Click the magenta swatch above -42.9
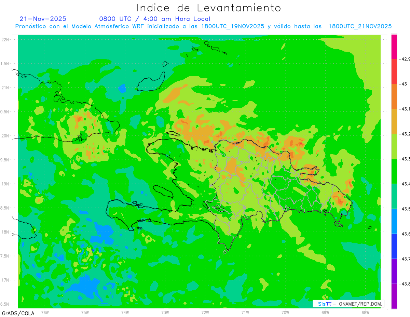 coord(394,47)
